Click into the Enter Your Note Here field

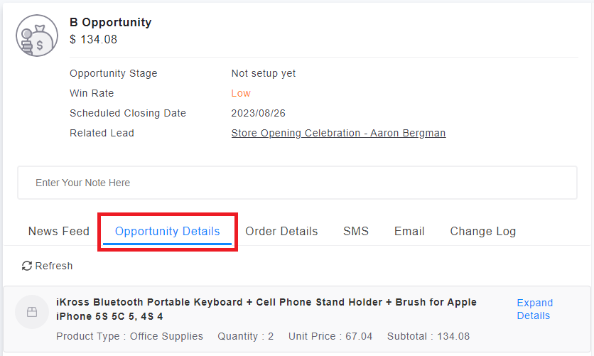297,183
